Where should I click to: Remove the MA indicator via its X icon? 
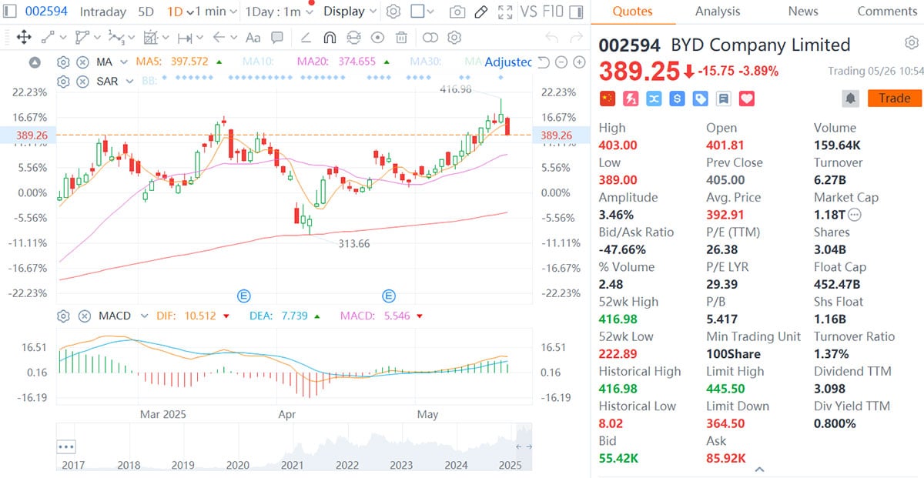[x=83, y=62]
